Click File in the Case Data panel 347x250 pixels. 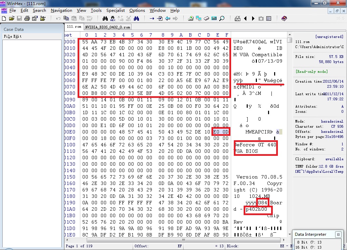coord(8,36)
